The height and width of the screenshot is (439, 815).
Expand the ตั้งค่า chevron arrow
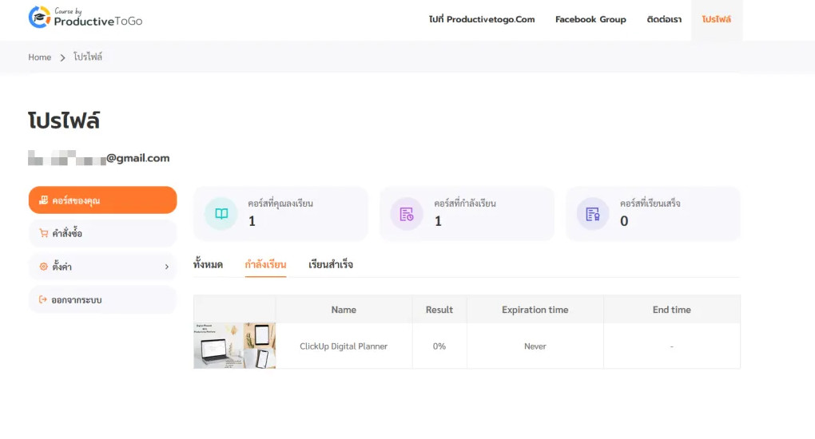click(167, 267)
